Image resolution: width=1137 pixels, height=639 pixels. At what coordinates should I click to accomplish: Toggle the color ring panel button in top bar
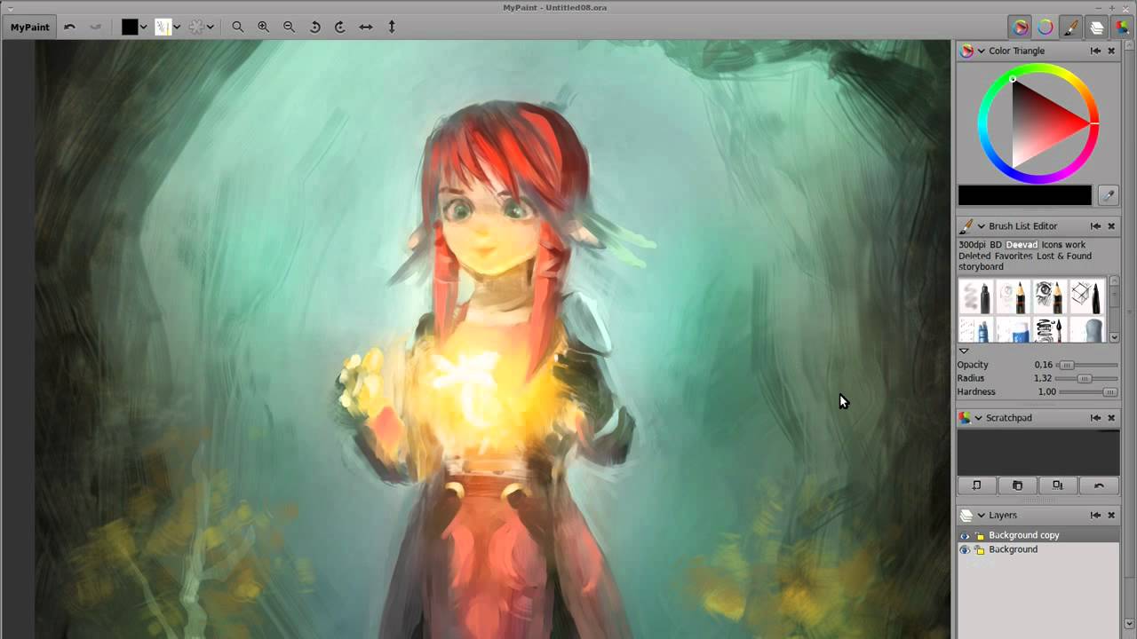click(x=1046, y=27)
